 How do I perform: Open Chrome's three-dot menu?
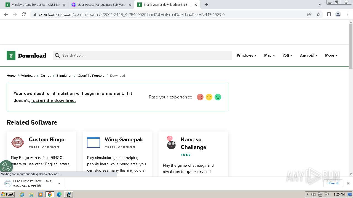347,14
